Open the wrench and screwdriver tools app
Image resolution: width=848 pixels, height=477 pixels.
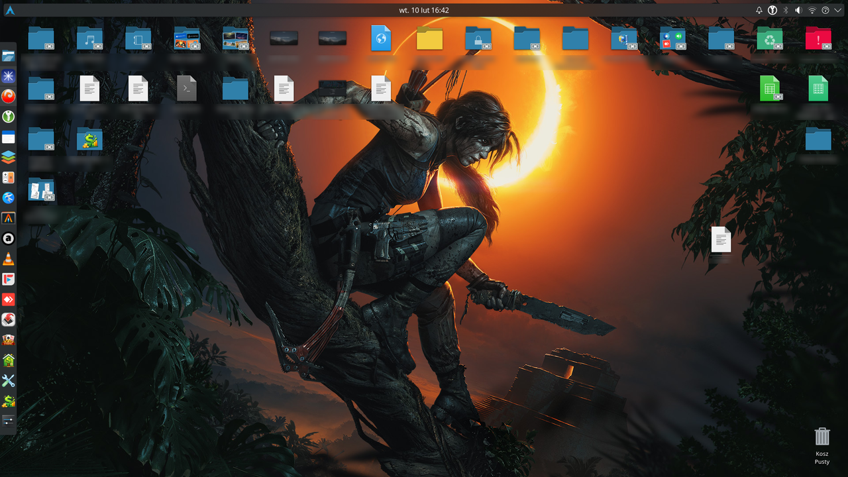[x=9, y=381]
